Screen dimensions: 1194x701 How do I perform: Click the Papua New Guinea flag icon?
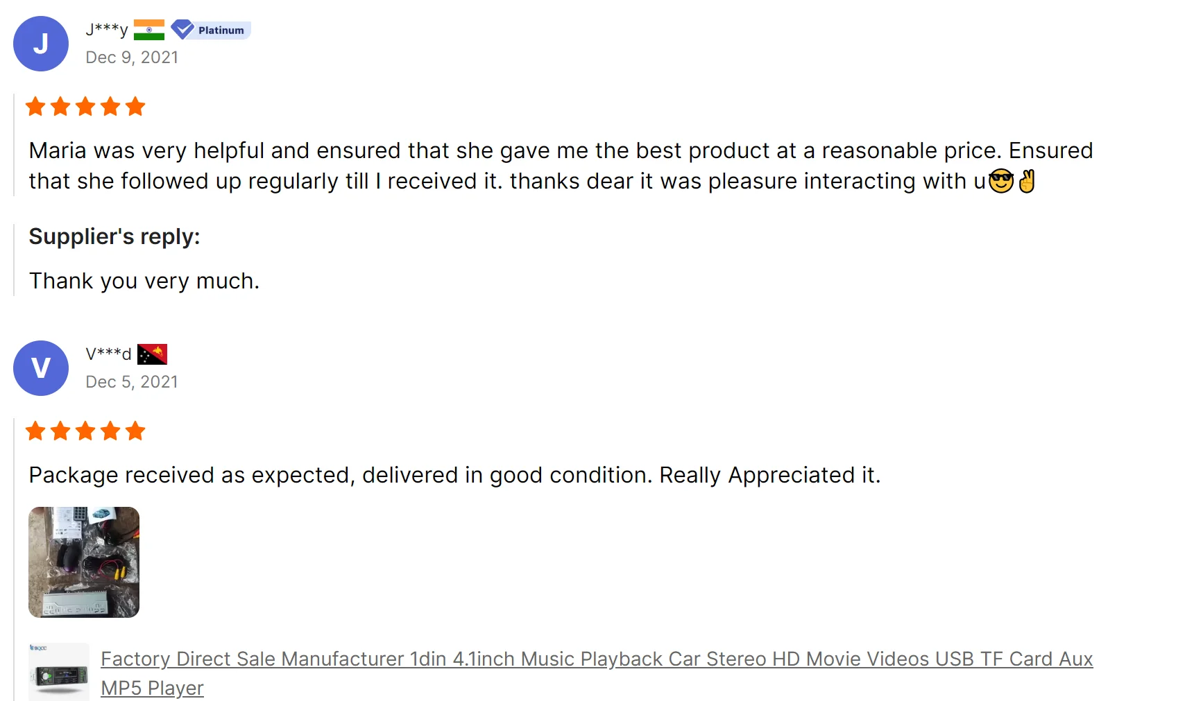coord(152,354)
